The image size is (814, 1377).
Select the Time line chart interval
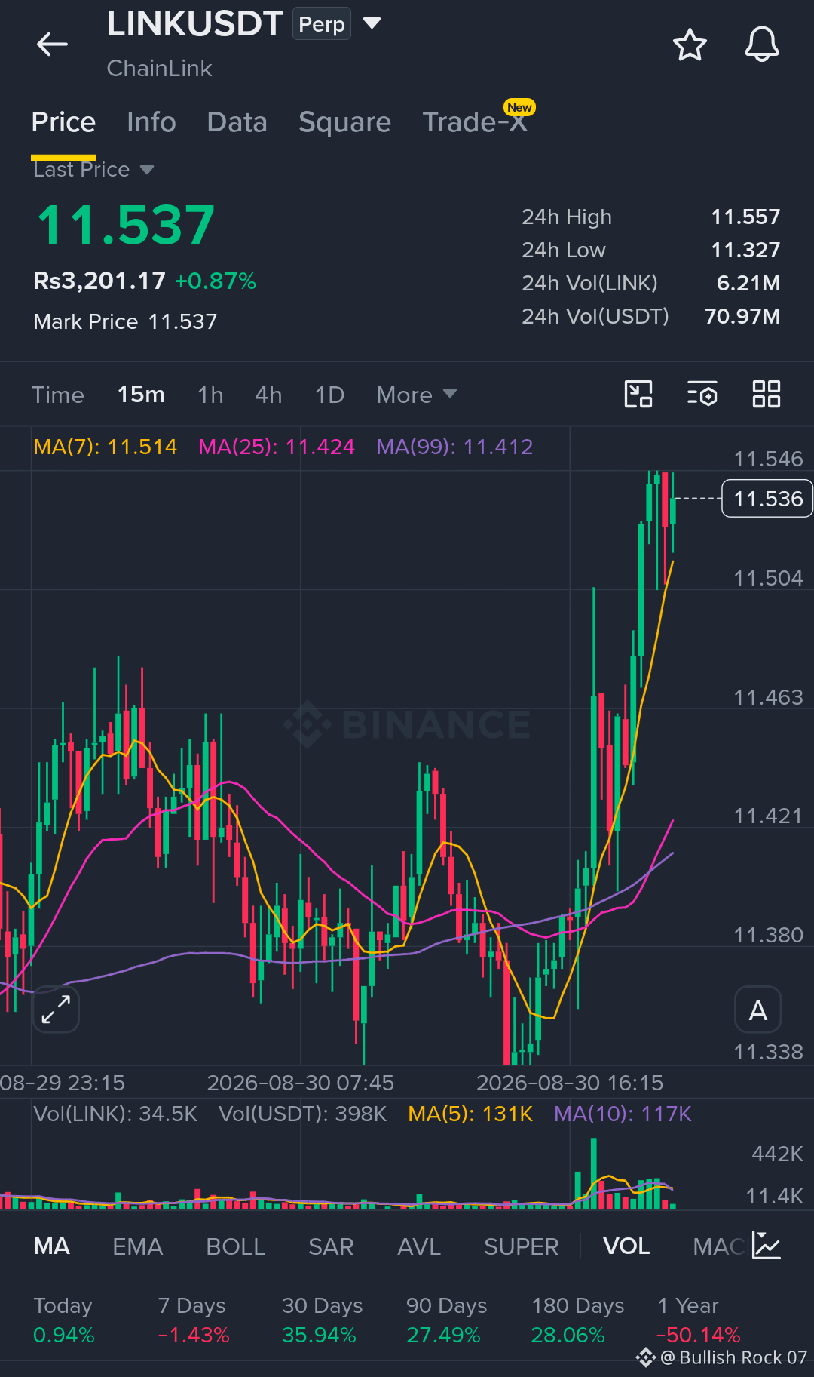pyautogui.click(x=58, y=395)
